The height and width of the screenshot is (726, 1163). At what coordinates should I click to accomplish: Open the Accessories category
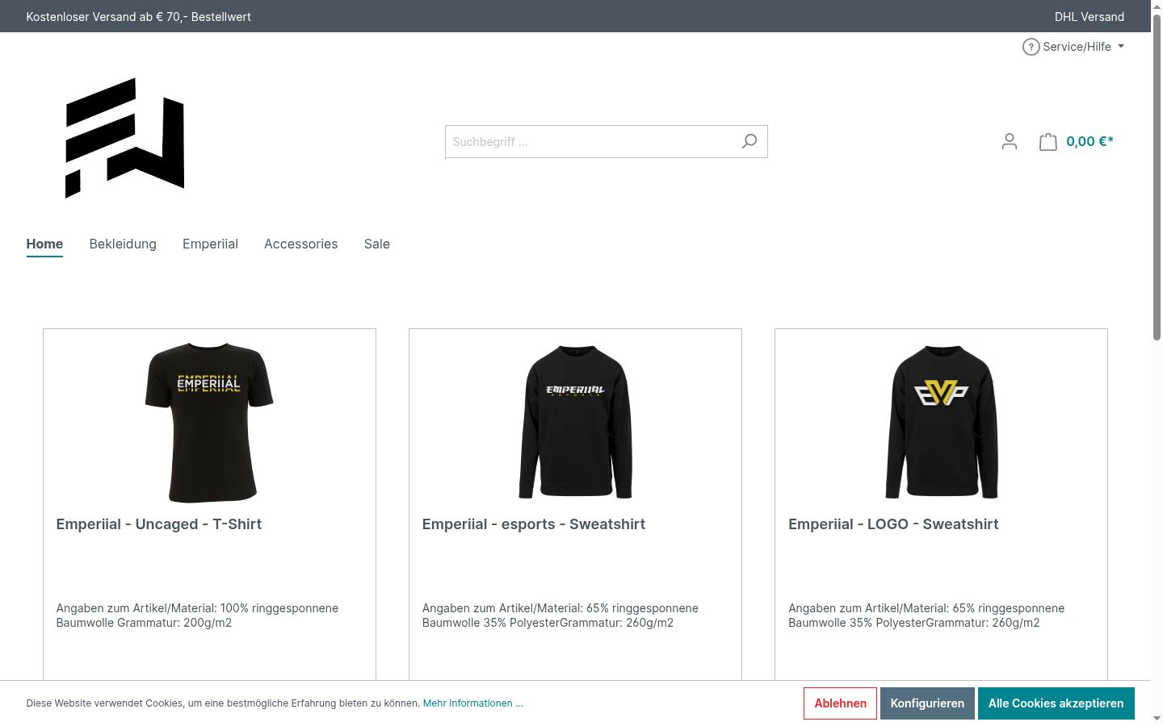[x=300, y=244]
